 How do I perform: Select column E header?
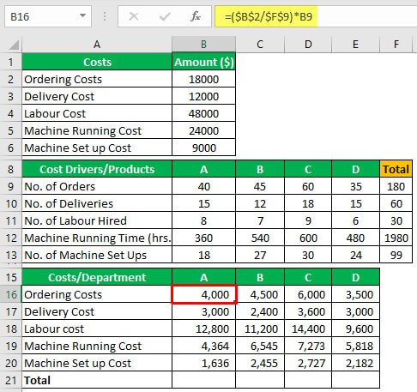pyautogui.click(x=355, y=45)
